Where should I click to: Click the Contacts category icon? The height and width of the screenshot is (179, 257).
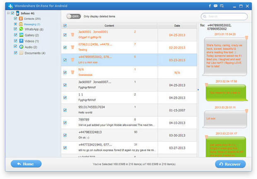pyautogui.click(x=21, y=19)
